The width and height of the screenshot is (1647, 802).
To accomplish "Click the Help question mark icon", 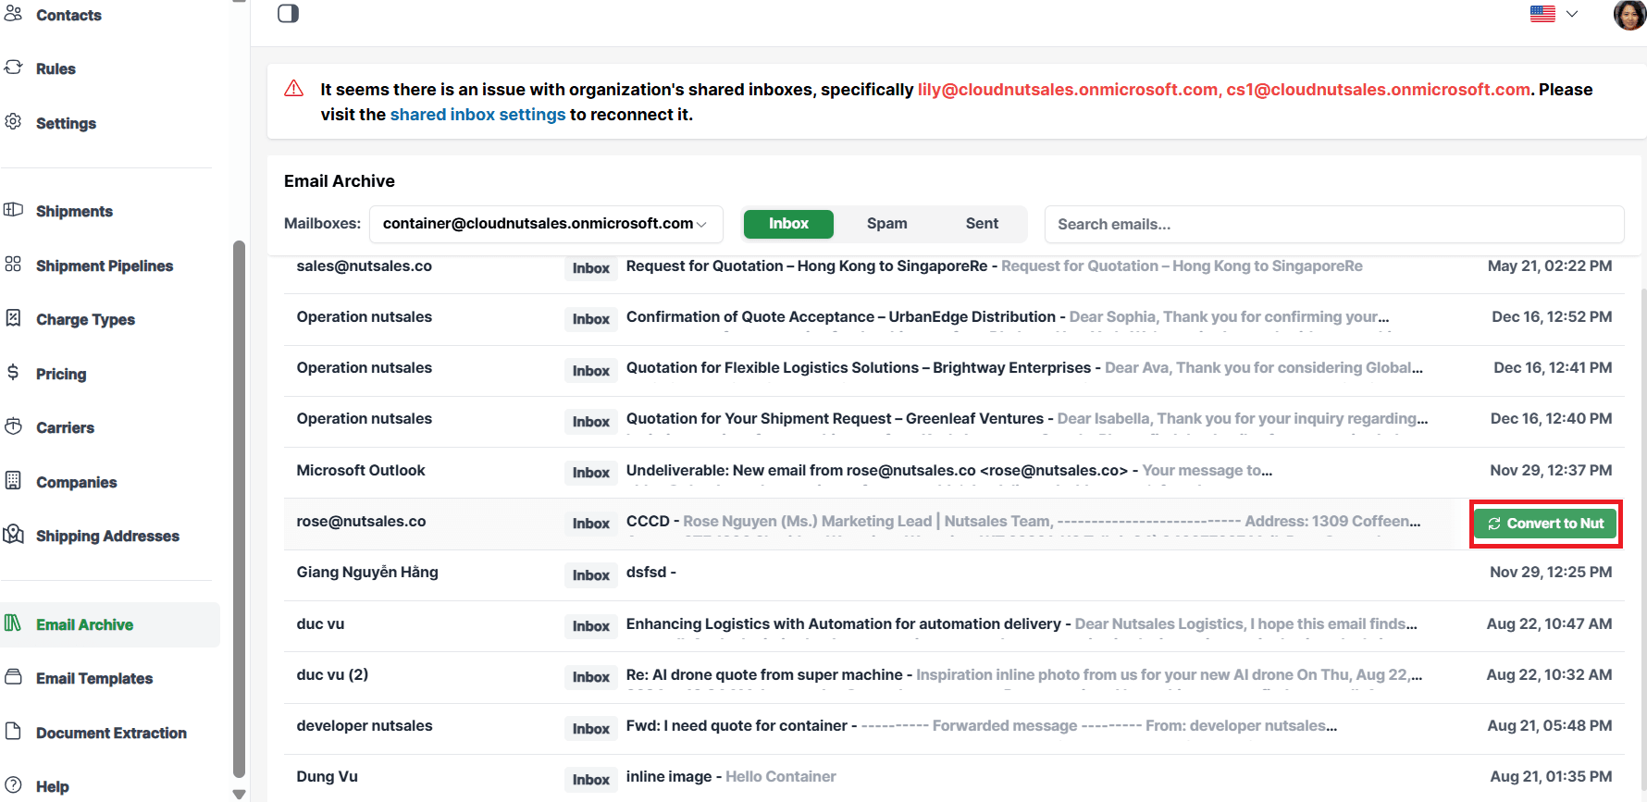I will coord(13,785).
